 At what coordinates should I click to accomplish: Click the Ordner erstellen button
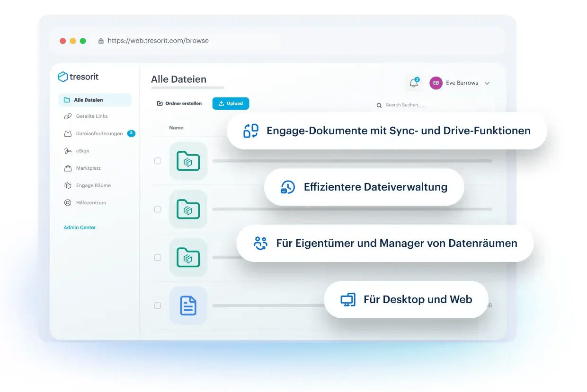[179, 104]
